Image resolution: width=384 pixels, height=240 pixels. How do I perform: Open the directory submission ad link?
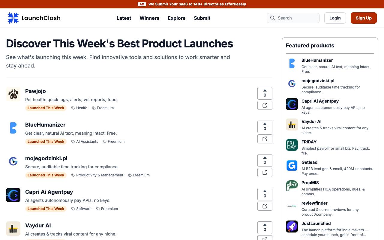pyautogui.click(x=197, y=4)
